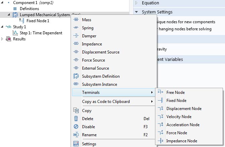Image resolution: width=225 pixels, height=147 pixels.
Task: Choose the Force Source icon
Action: pyautogui.click(x=76, y=60)
